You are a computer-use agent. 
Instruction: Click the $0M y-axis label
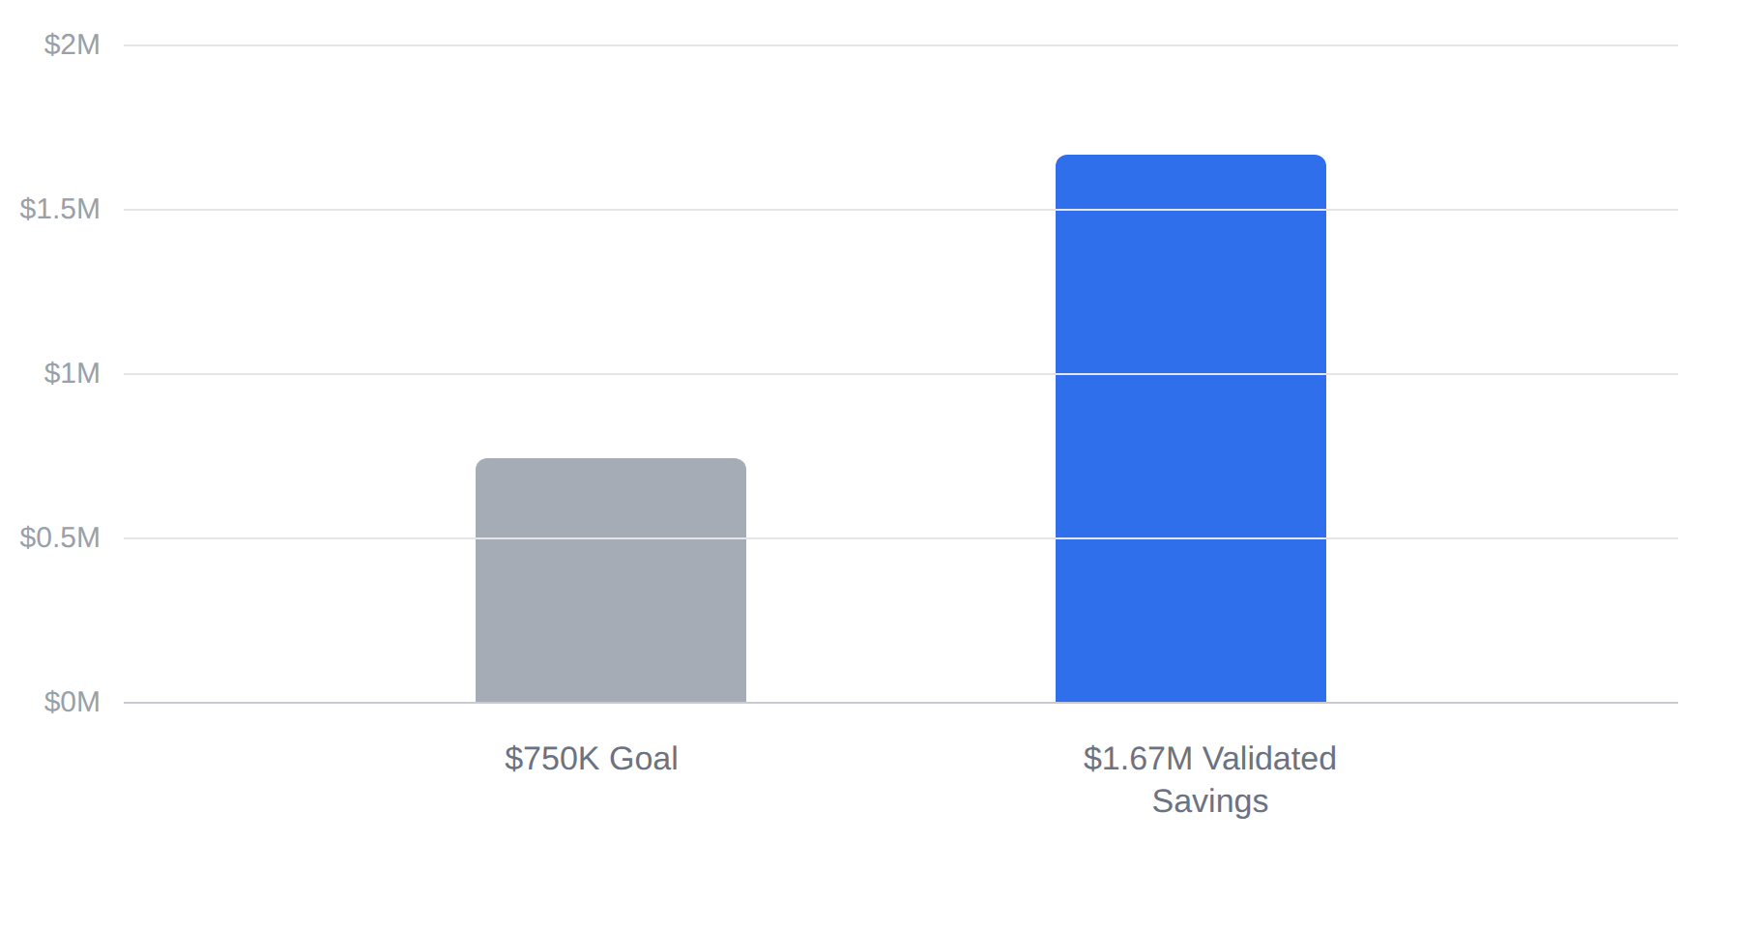point(72,702)
